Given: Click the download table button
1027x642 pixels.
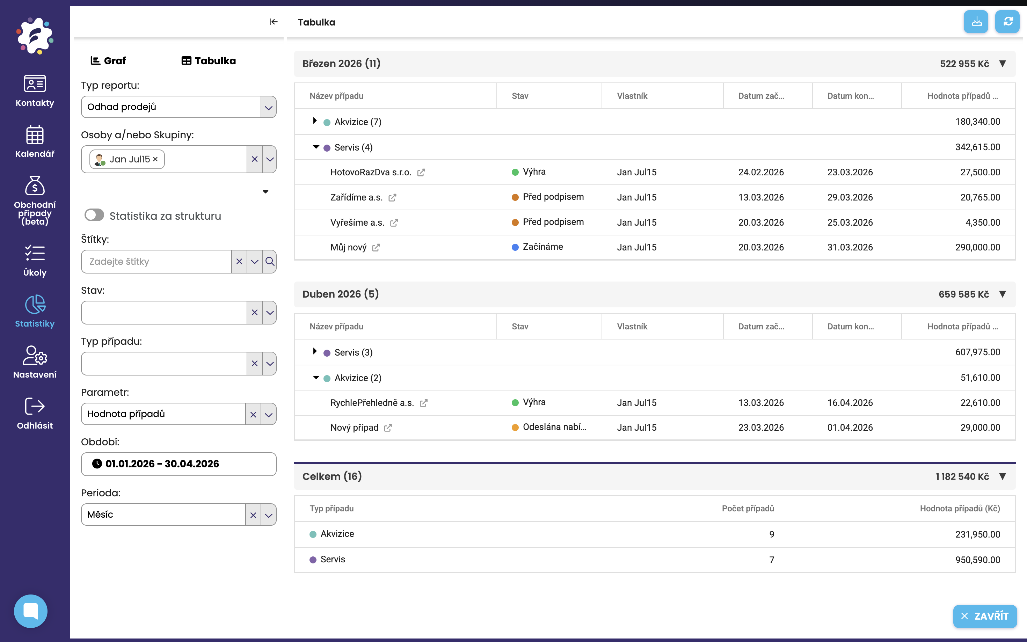Looking at the screenshot, I should (x=976, y=22).
